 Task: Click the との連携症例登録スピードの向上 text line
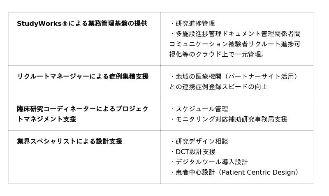(x=218, y=87)
